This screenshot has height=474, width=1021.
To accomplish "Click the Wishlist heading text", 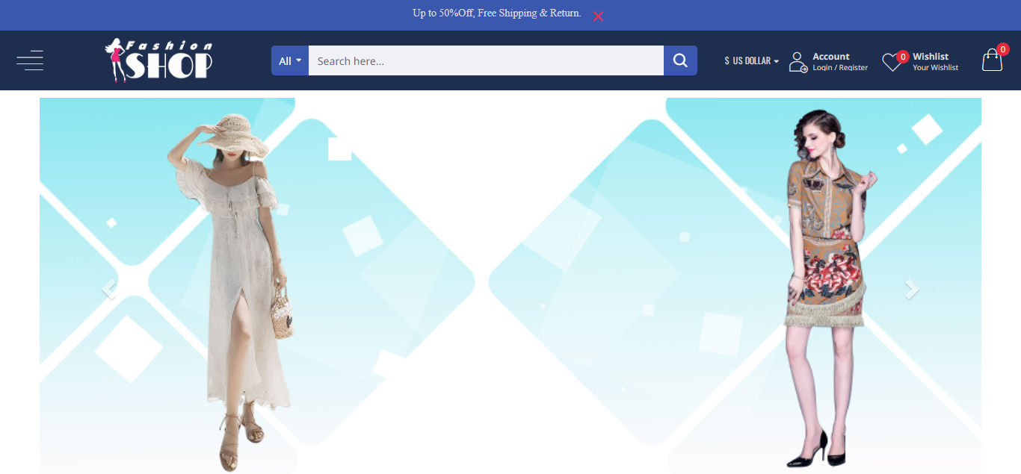I will (931, 56).
